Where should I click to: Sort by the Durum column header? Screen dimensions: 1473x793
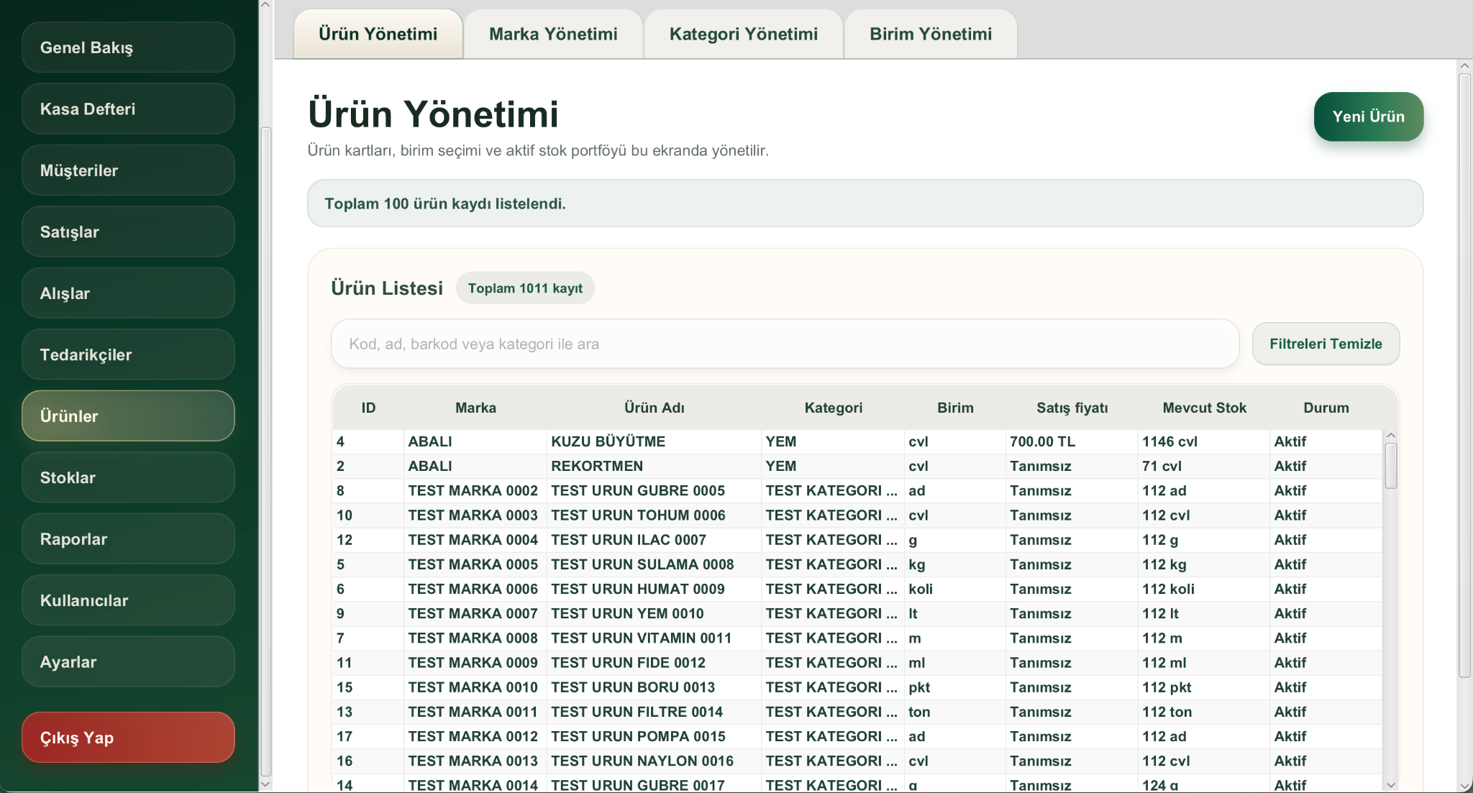(1326, 408)
